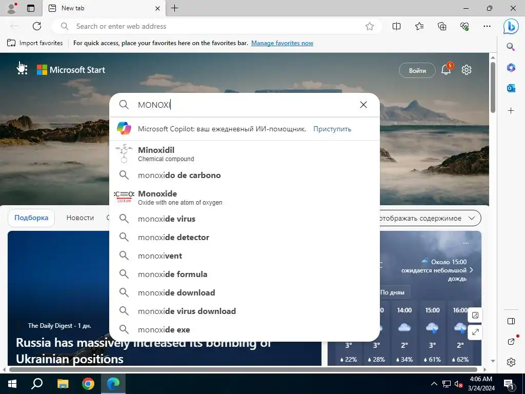This screenshot has height=394, width=525.
Task: Open weather card more options dots
Action: pos(466,243)
